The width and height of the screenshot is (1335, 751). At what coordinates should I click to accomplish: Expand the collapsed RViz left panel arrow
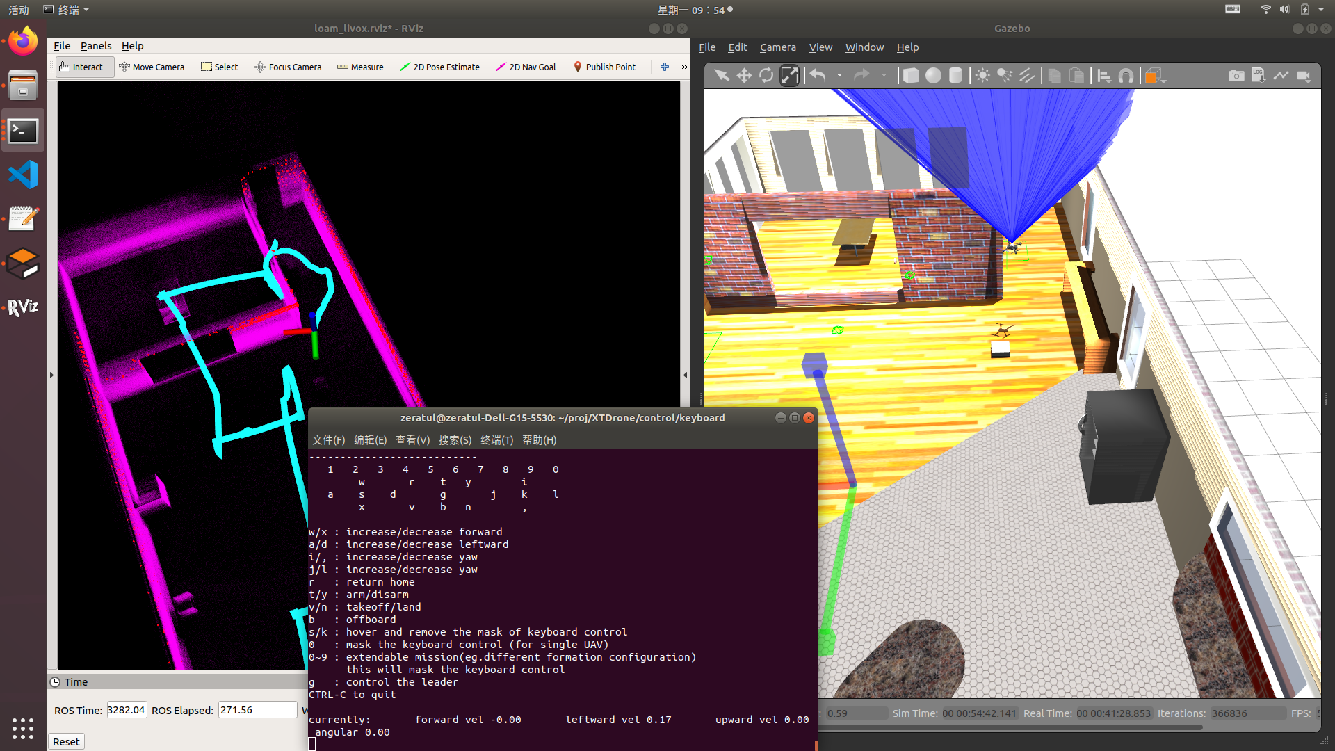[51, 375]
